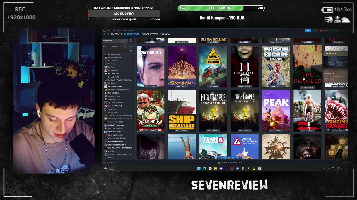Open the Справка menu

pyautogui.click(x=131, y=31)
